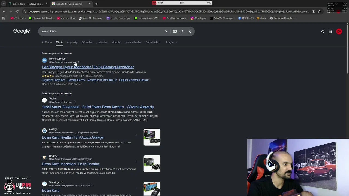
Task: Open Her Bütçeye Uygun Monitörler ad link
Action: click(88, 67)
